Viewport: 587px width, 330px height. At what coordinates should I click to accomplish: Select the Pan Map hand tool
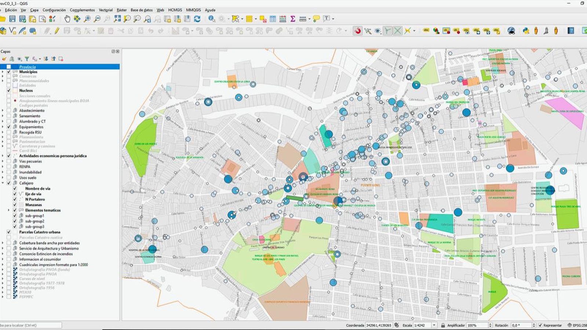(67, 19)
